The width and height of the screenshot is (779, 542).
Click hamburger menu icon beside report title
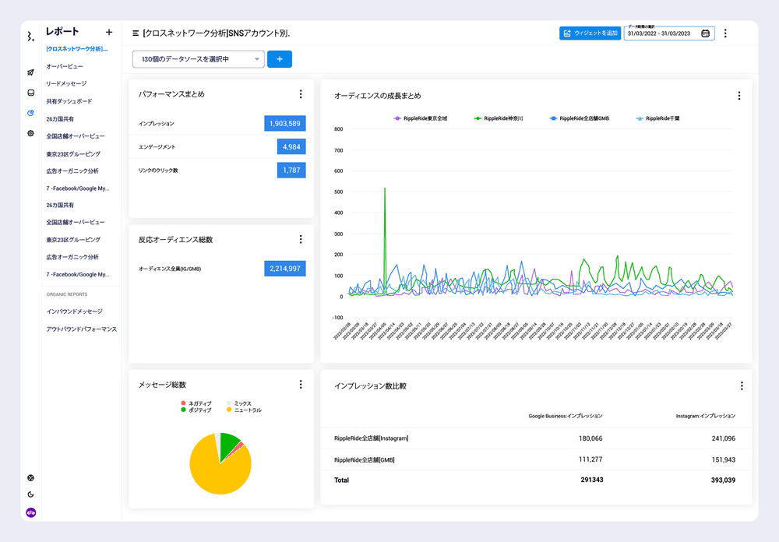(136, 33)
